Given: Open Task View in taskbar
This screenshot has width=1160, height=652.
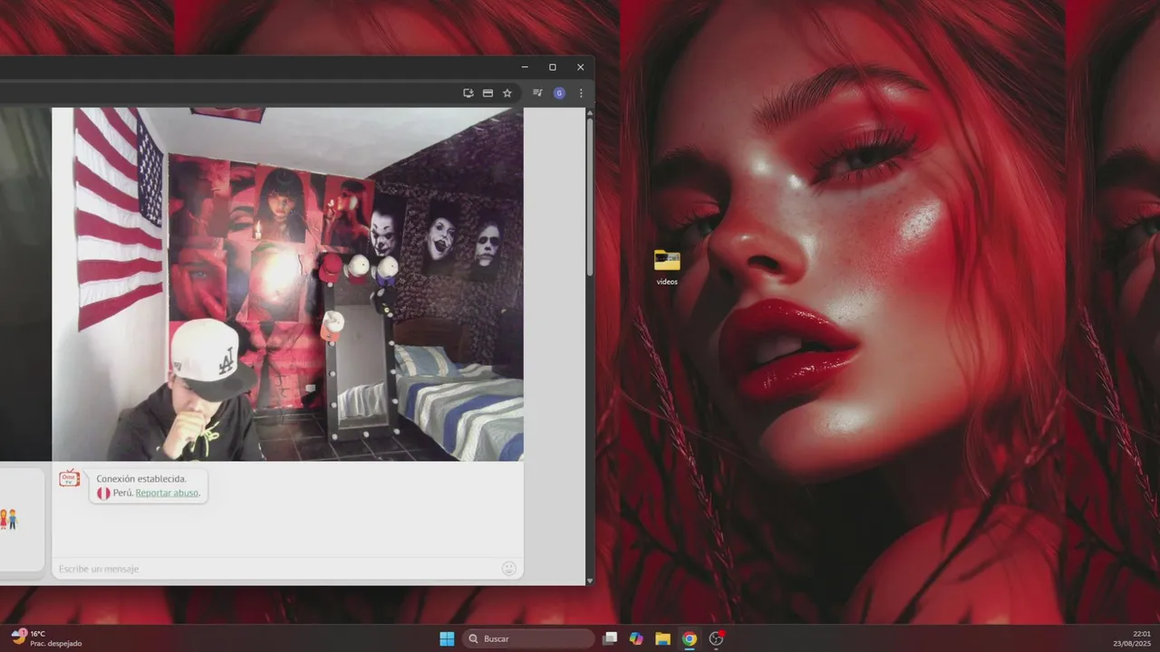Looking at the screenshot, I should (x=610, y=638).
